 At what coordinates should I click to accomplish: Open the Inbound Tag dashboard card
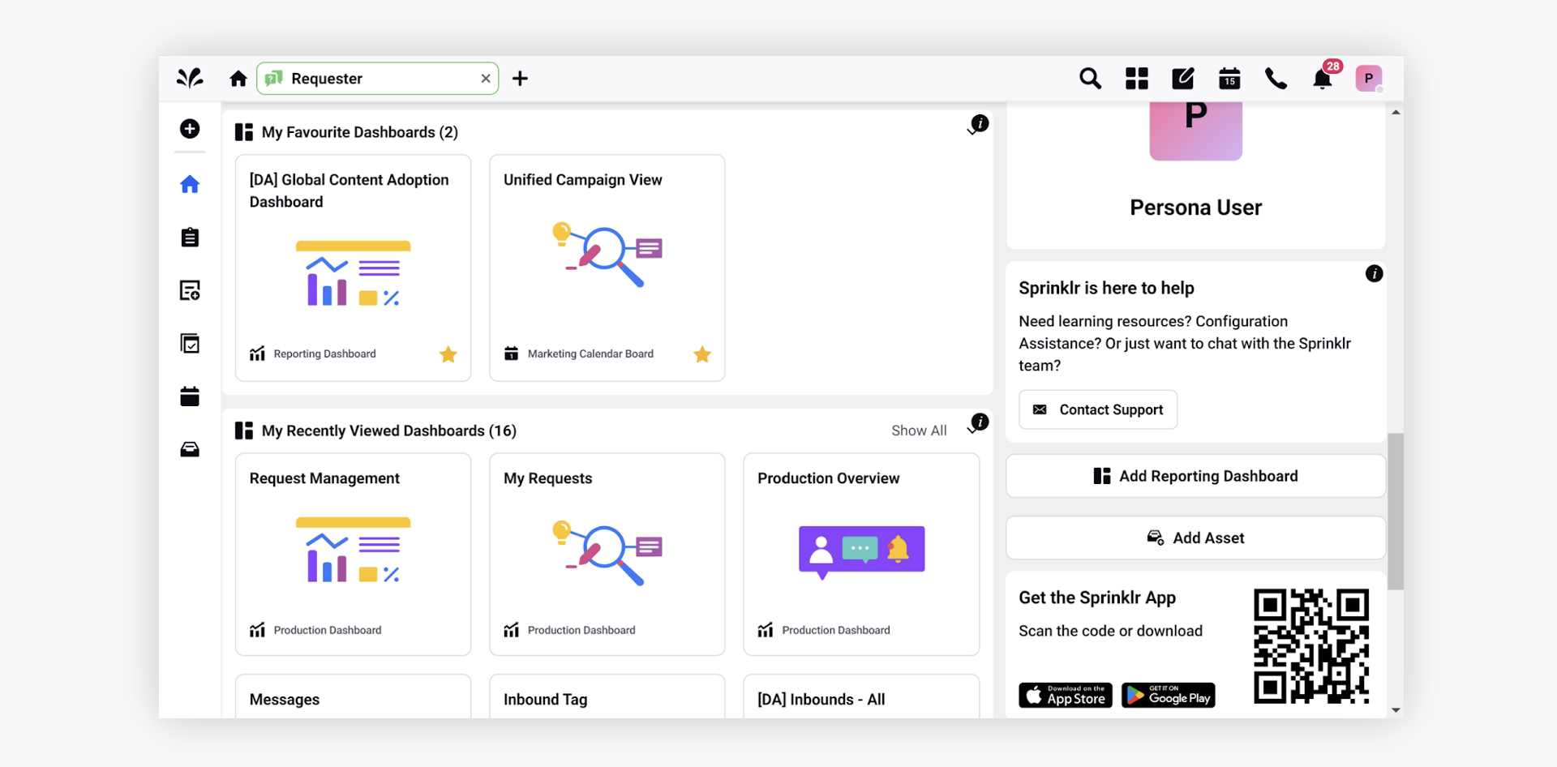(607, 696)
